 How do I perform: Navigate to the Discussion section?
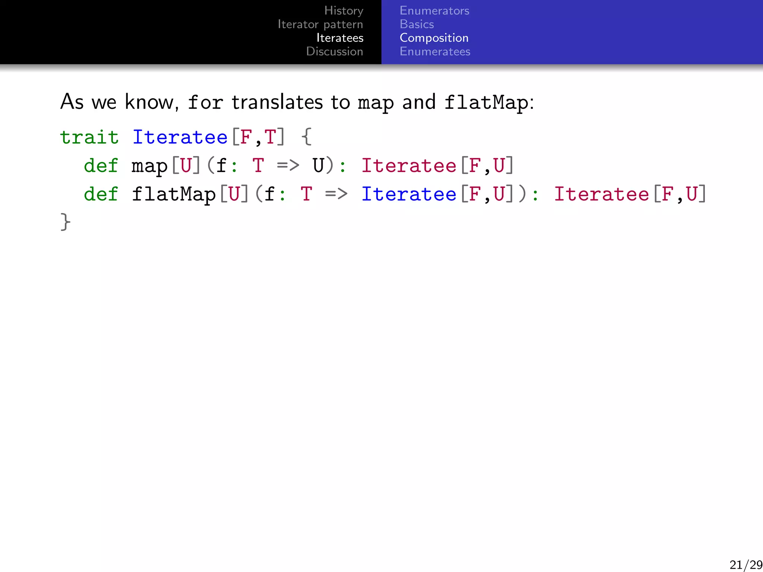[x=335, y=51]
